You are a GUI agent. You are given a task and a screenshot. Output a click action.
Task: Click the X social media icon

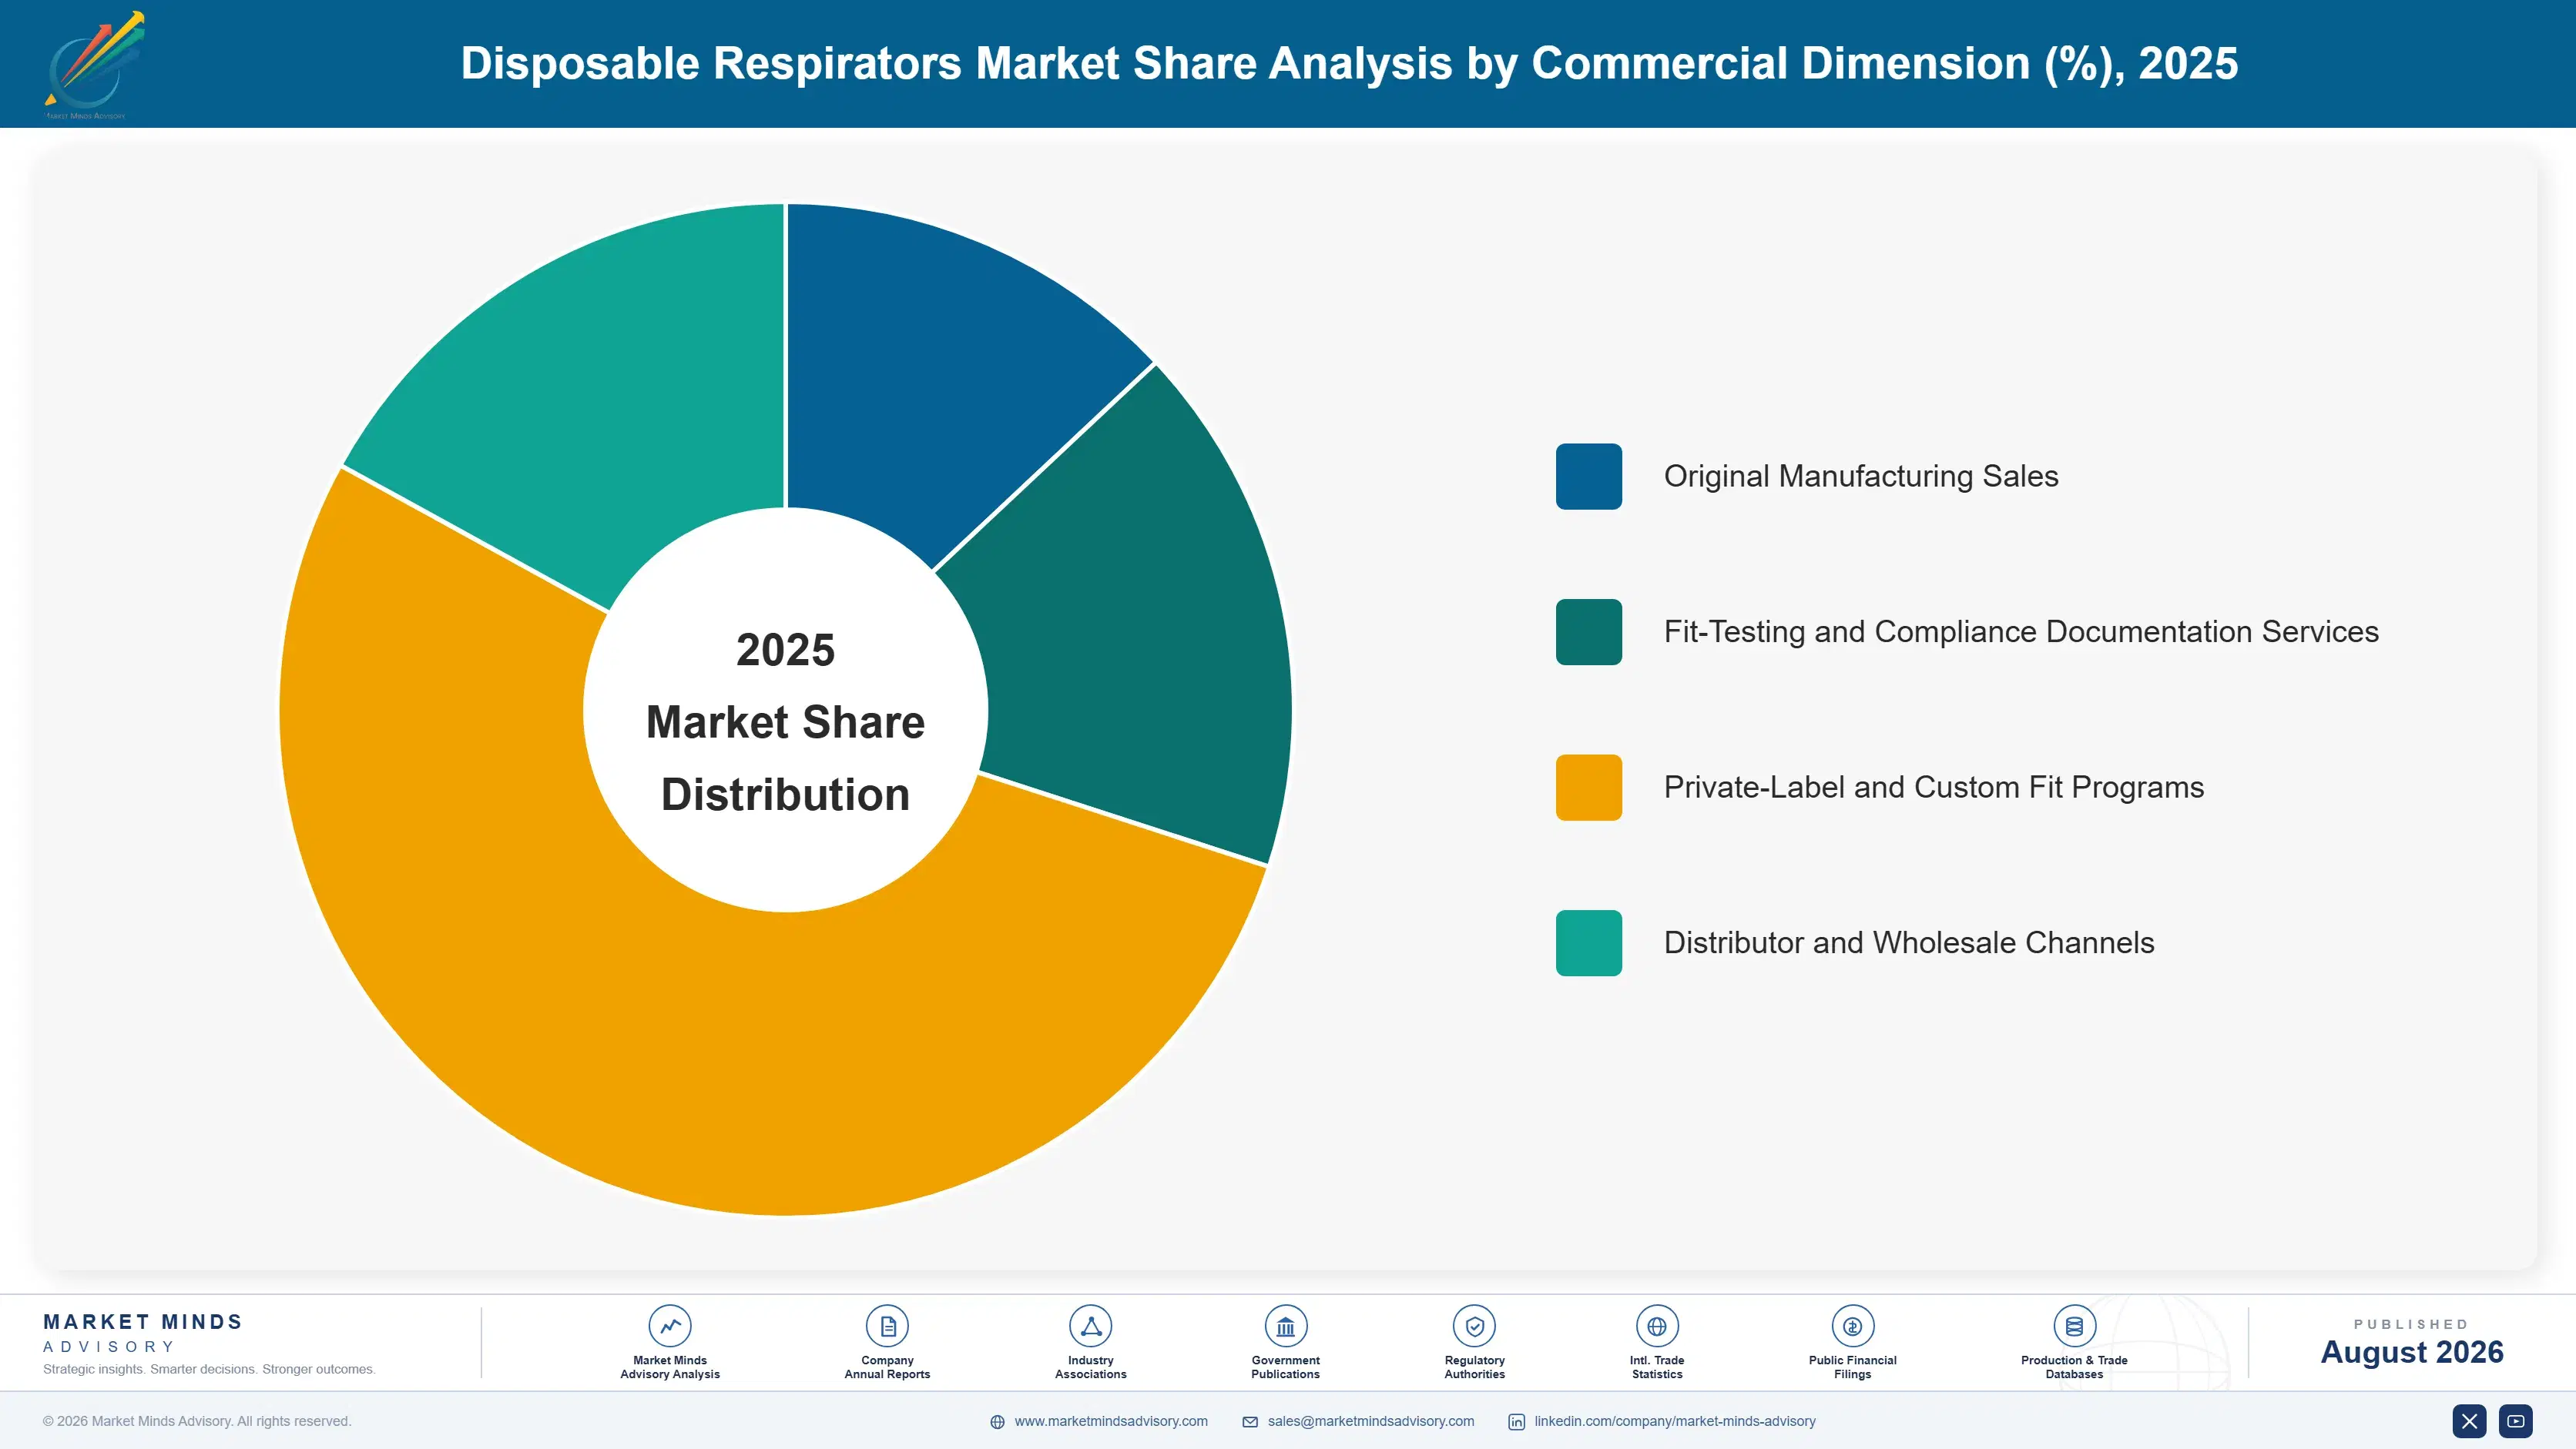[x=2469, y=1421]
